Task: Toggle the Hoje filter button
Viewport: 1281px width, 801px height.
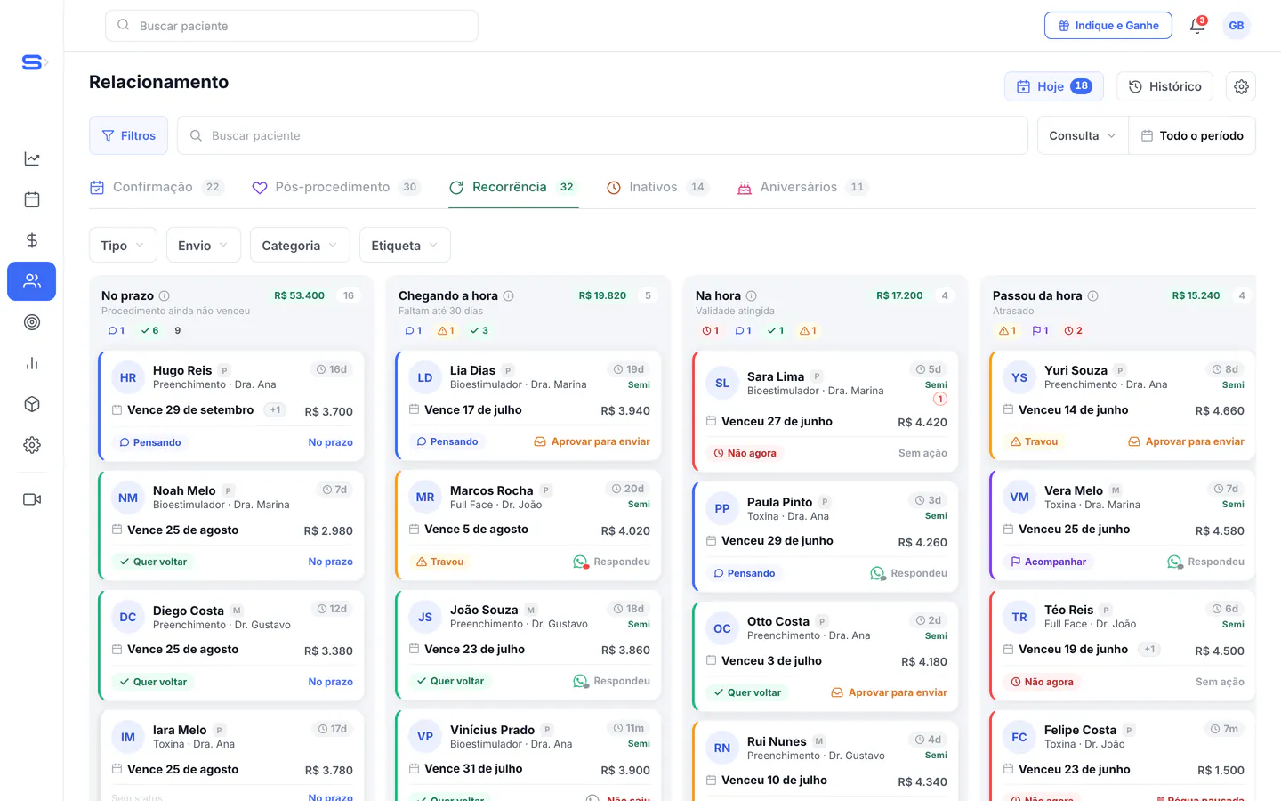Action: tap(1054, 86)
